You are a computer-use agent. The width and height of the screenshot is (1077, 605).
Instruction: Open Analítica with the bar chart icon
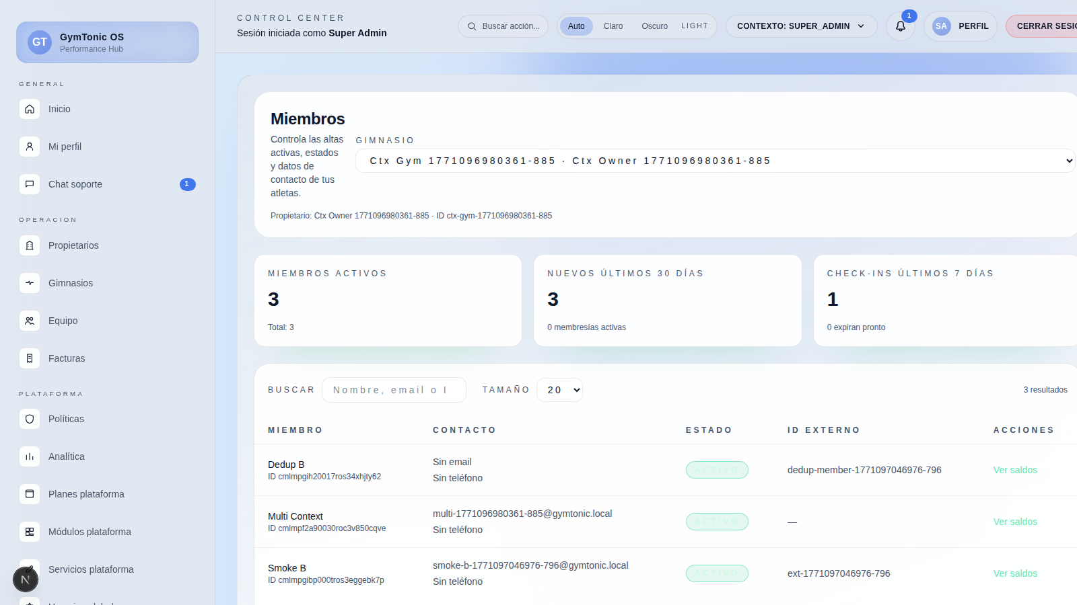pyautogui.click(x=30, y=456)
